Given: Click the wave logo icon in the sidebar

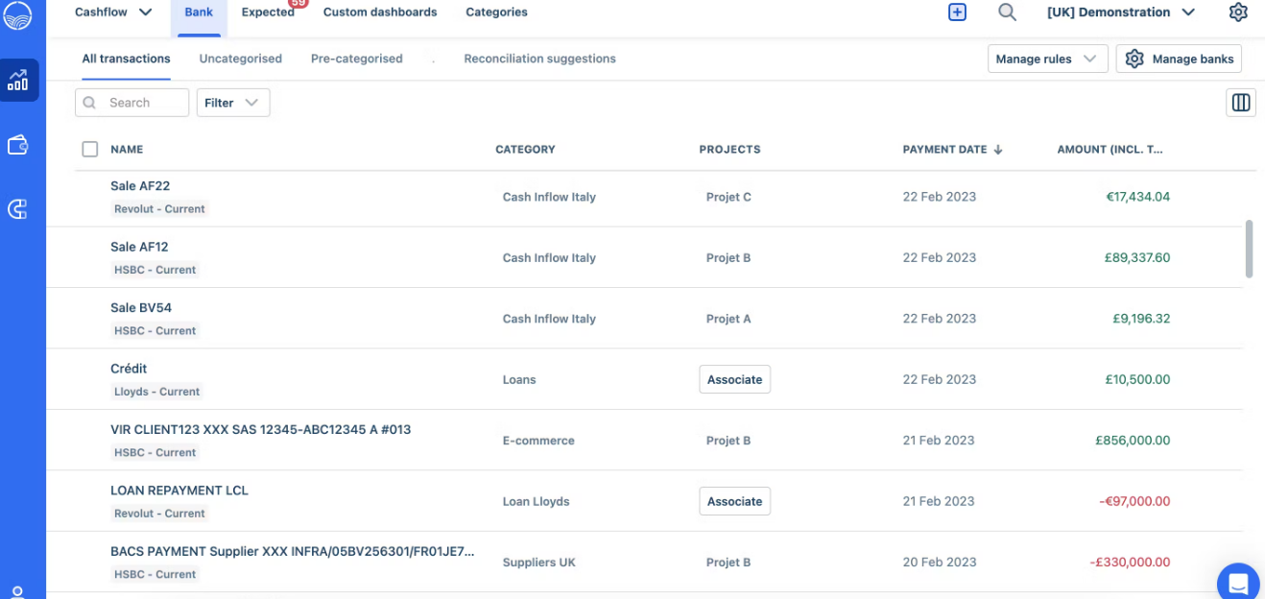Looking at the screenshot, I should 18,13.
